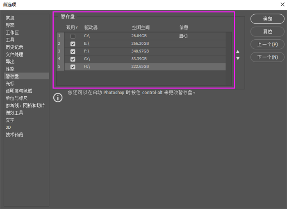Advance using the 下一个(N) button
Image resolution: width=287 pixels, height=209 pixels.
pyautogui.click(x=267, y=57)
